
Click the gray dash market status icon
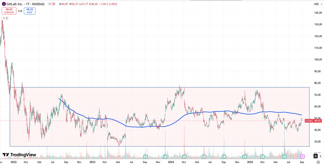tap(50, 4)
